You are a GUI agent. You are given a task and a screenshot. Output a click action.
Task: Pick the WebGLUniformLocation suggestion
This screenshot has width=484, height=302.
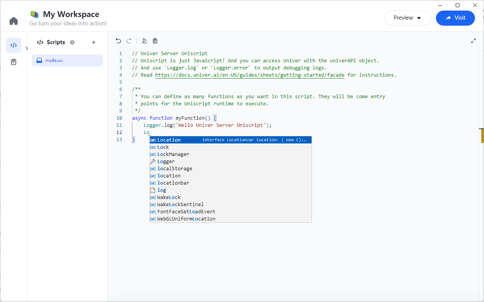[x=231, y=219]
